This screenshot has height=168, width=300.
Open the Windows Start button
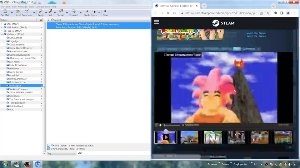pos(5,164)
